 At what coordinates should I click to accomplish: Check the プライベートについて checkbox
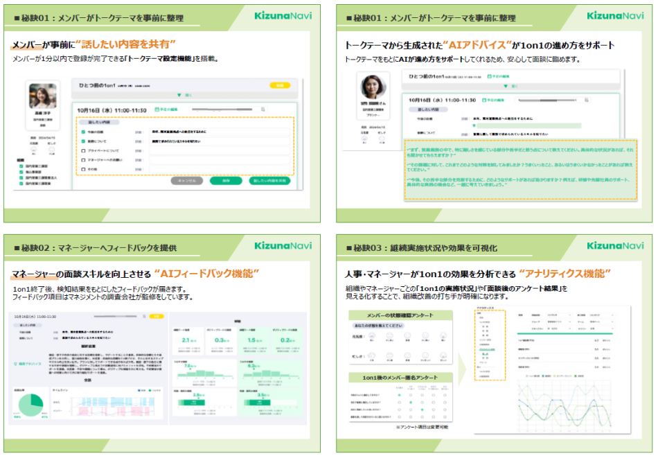coord(84,150)
